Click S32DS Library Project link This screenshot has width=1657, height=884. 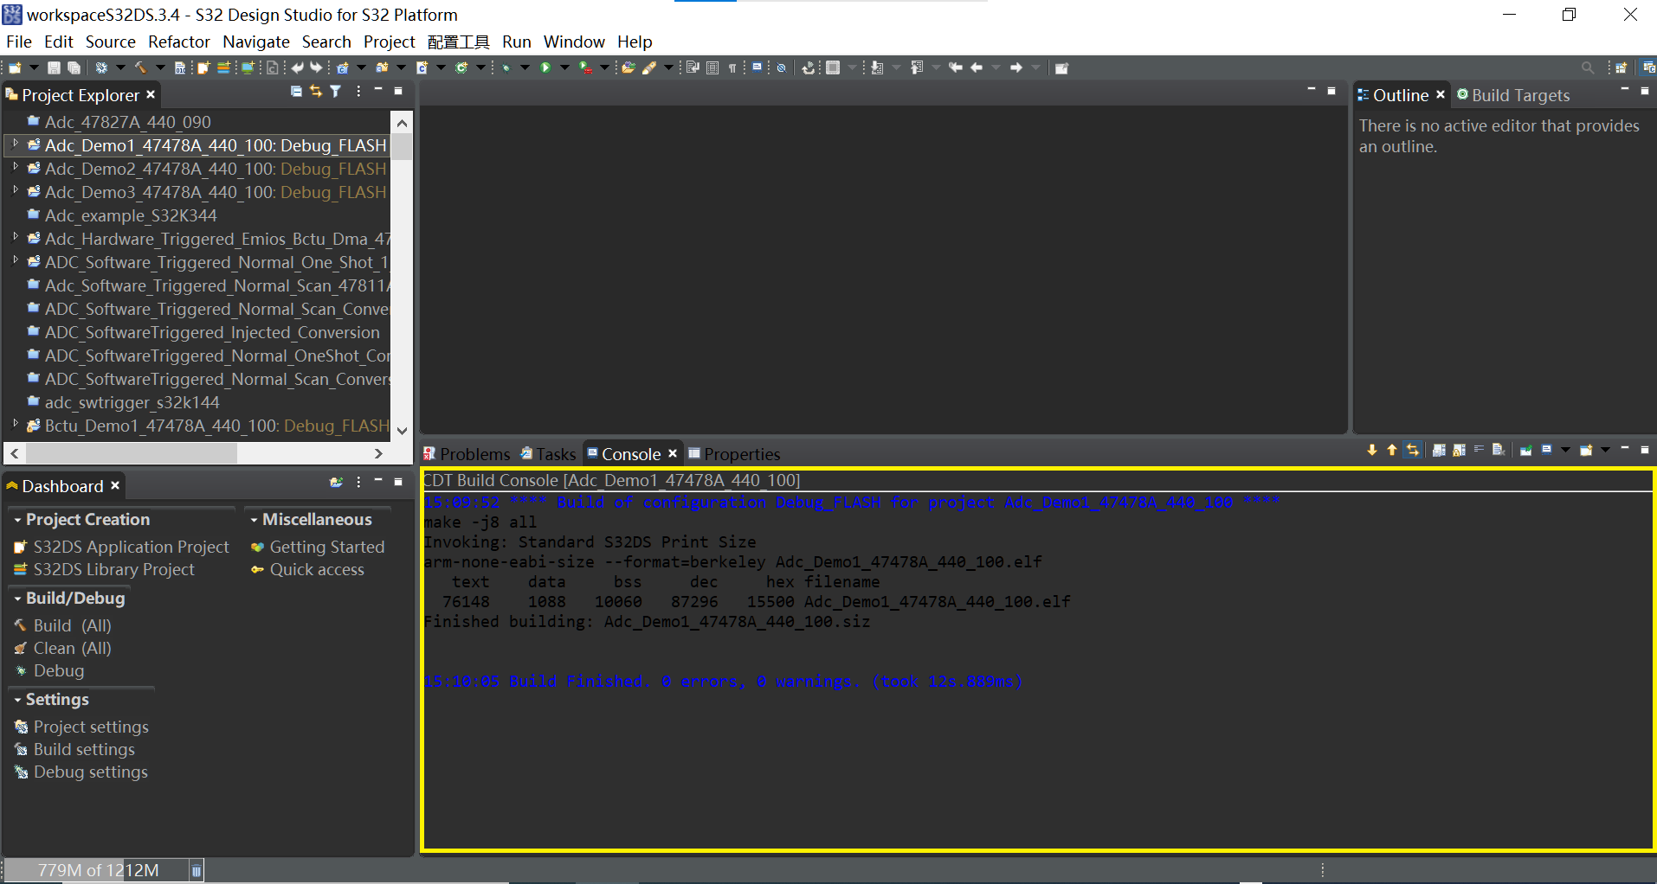click(113, 570)
